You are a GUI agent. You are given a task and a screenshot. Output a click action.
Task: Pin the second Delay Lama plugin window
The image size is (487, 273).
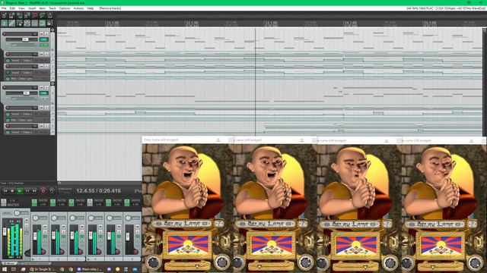pos(302,140)
